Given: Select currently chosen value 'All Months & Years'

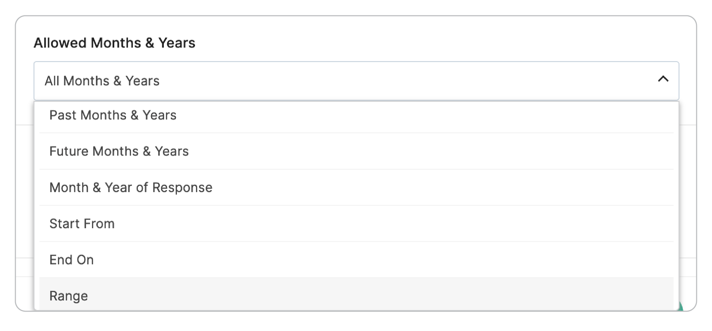Looking at the screenshot, I should pyautogui.click(x=102, y=81).
